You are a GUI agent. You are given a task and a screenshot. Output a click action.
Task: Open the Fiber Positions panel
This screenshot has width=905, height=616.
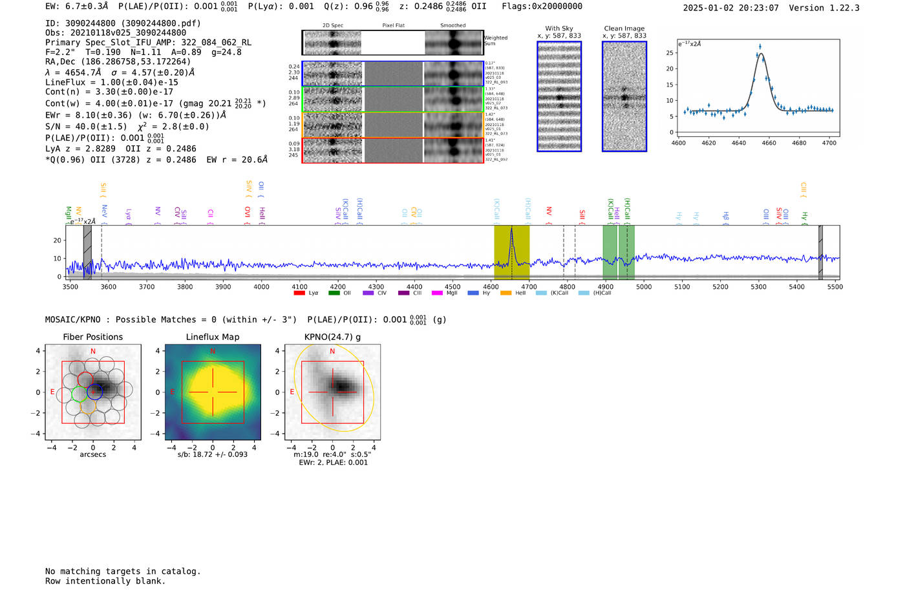pos(93,392)
